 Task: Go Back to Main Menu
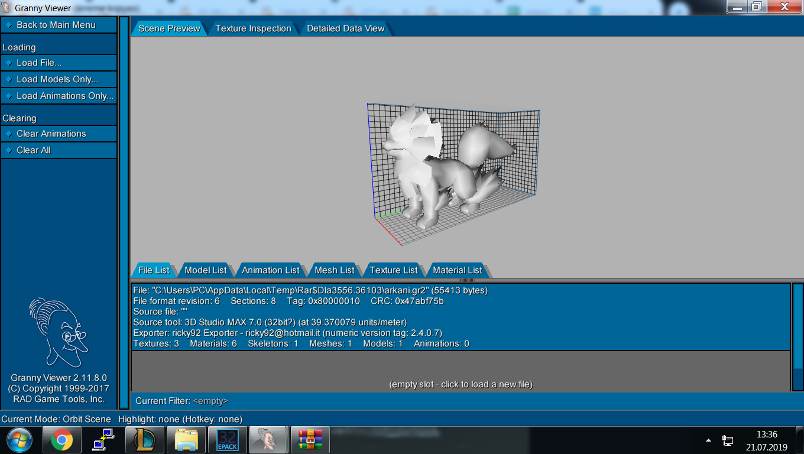pyautogui.click(x=59, y=25)
